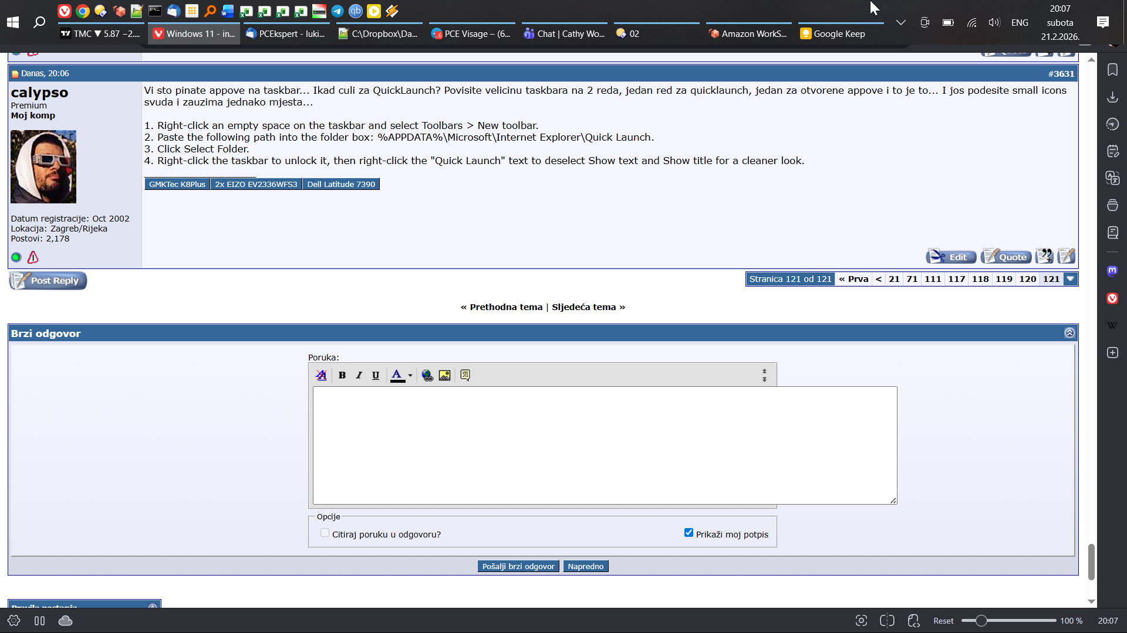Click the insert link globe icon
Screen dimensions: 1127x633
[x=427, y=375]
